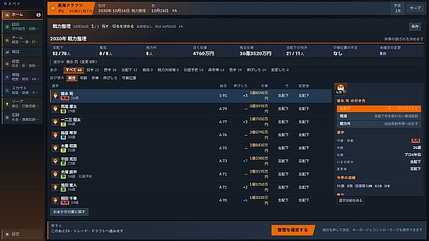Click the avatar icon in the 一二三 row
The width and height of the screenshot is (429, 241).
pyautogui.click(x=55, y=122)
